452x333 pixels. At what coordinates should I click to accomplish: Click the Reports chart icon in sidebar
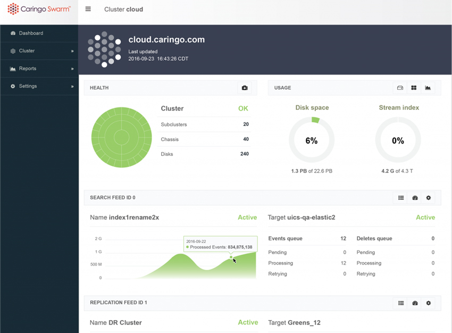(x=13, y=69)
